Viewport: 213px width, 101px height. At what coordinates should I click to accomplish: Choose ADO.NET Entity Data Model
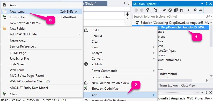click(41, 88)
